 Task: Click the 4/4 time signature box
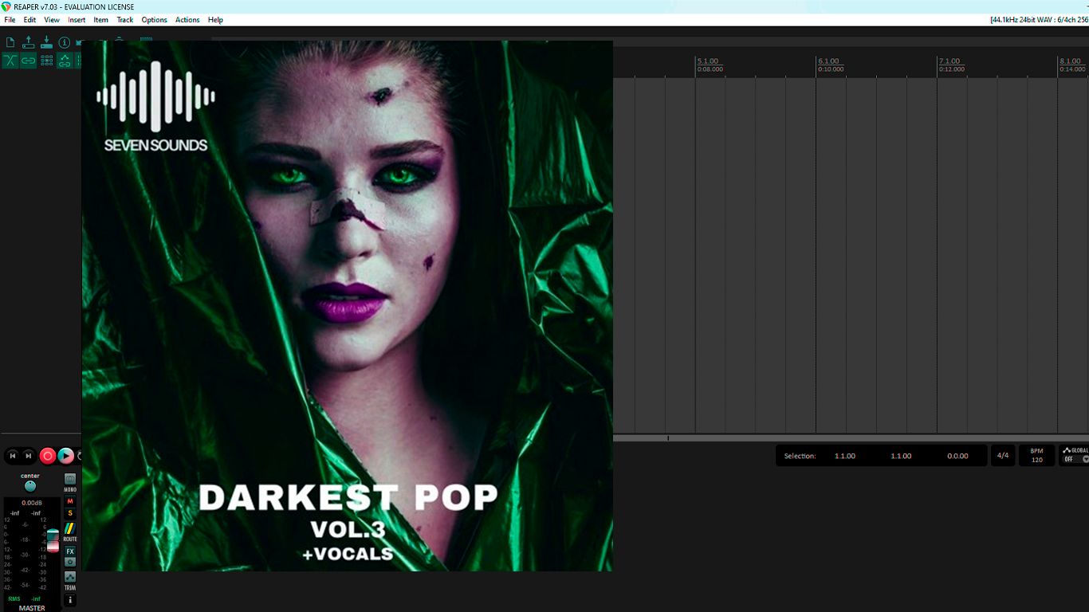pyautogui.click(x=1003, y=456)
